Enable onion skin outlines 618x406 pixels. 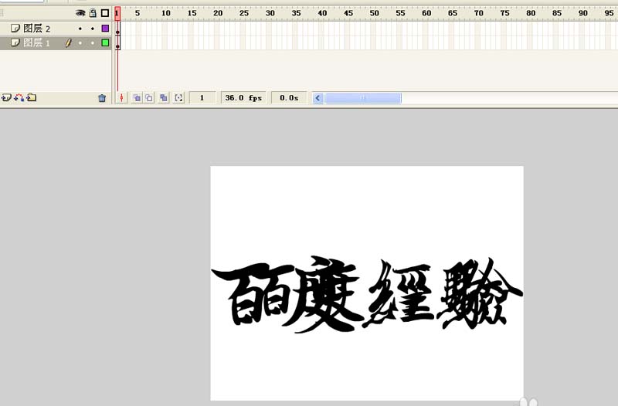pos(149,98)
